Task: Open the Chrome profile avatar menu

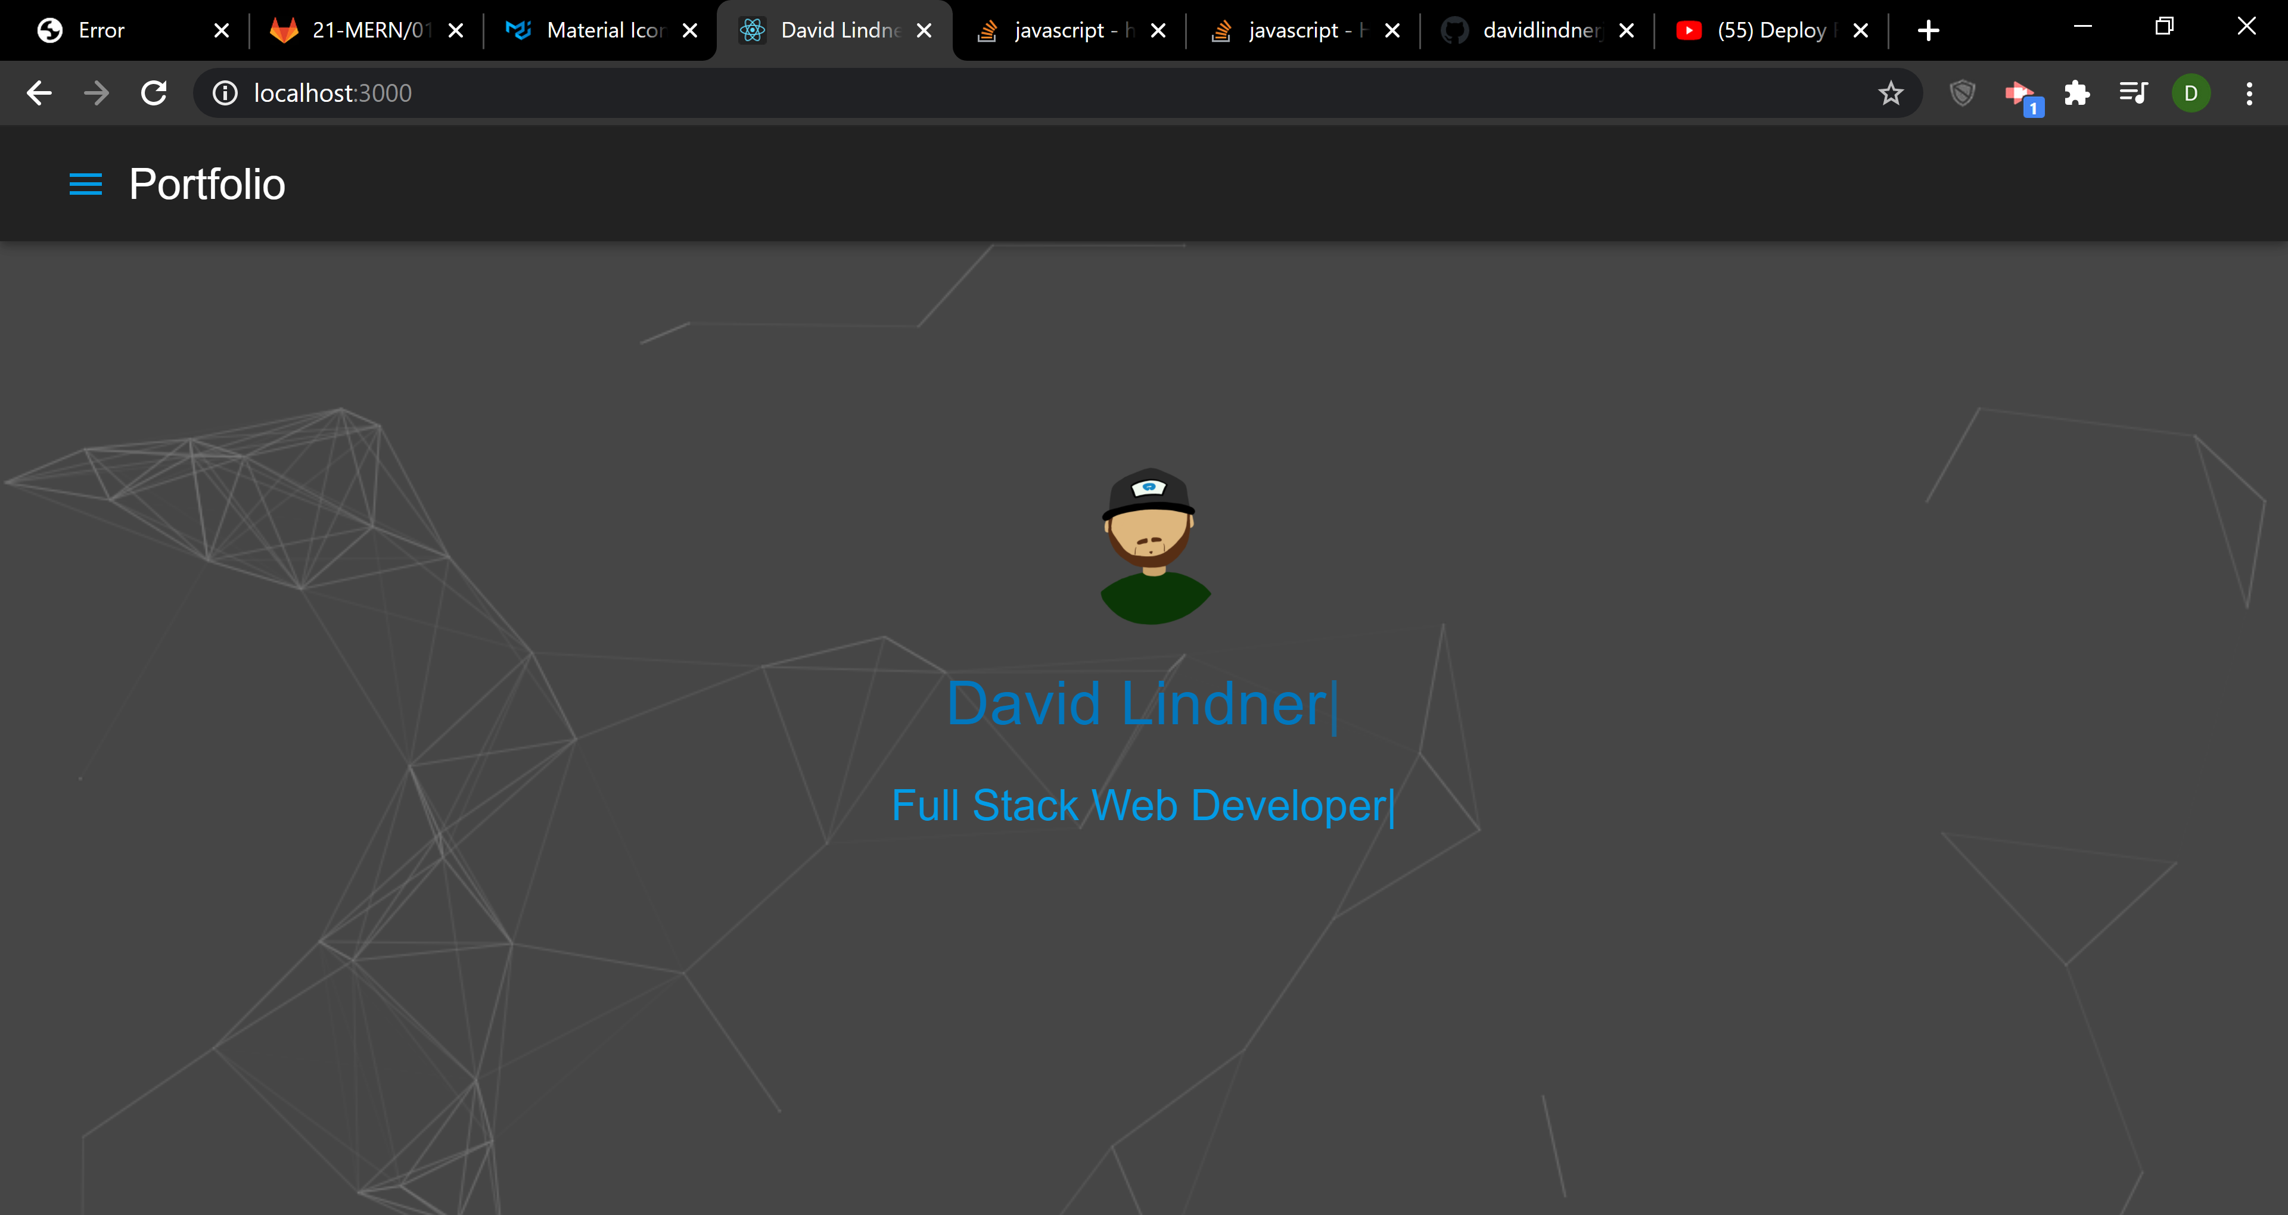Action: pos(2190,92)
